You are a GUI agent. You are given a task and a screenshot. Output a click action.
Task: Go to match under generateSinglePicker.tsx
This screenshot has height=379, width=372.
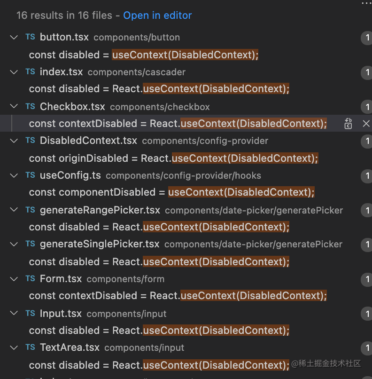[x=159, y=262]
